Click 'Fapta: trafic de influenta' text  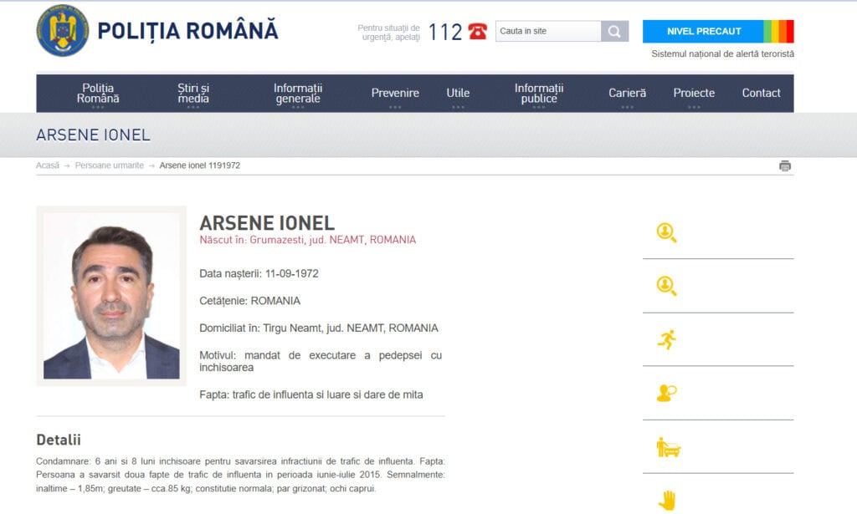pos(311,394)
